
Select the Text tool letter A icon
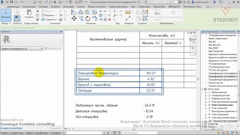(55, 2)
